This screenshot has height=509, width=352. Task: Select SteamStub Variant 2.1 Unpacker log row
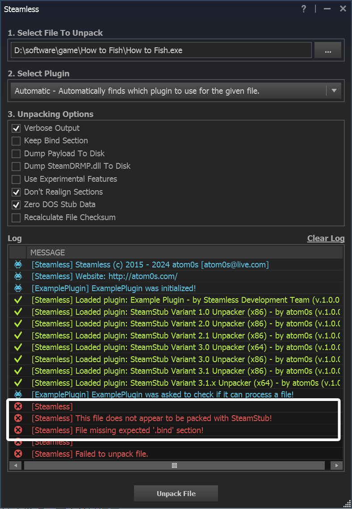[x=176, y=335]
